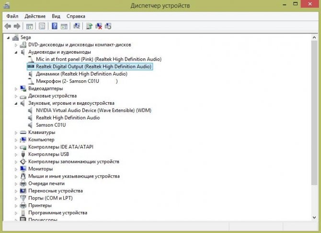Expand Контроллеры запоминающих устройств
321x233 pixels.
pyautogui.click(x=16, y=162)
